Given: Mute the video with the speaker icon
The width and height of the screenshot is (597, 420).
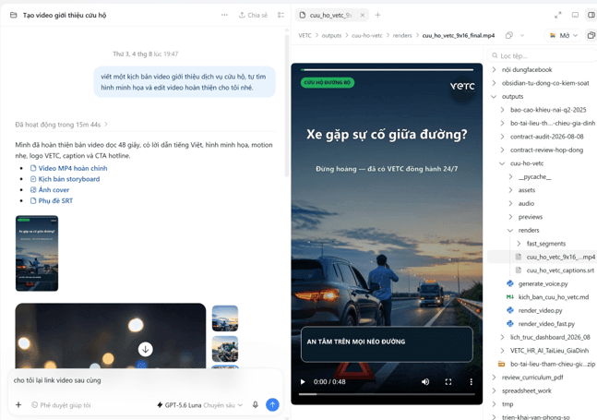Looking at the screenshot, I should (425, 381).
